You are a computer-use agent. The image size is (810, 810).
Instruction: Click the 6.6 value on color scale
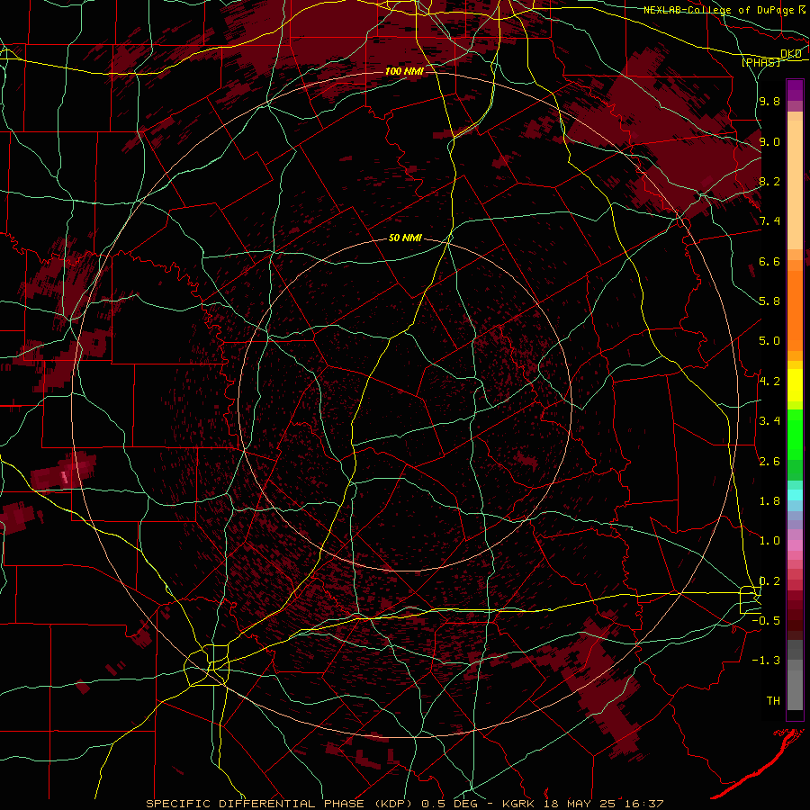[769, 261]
